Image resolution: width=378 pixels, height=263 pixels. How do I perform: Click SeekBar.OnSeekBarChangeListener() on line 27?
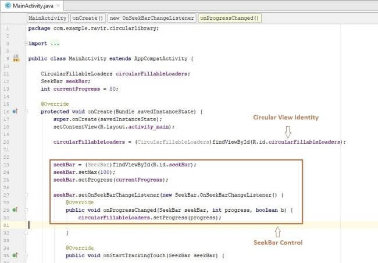tap(226, 195)
